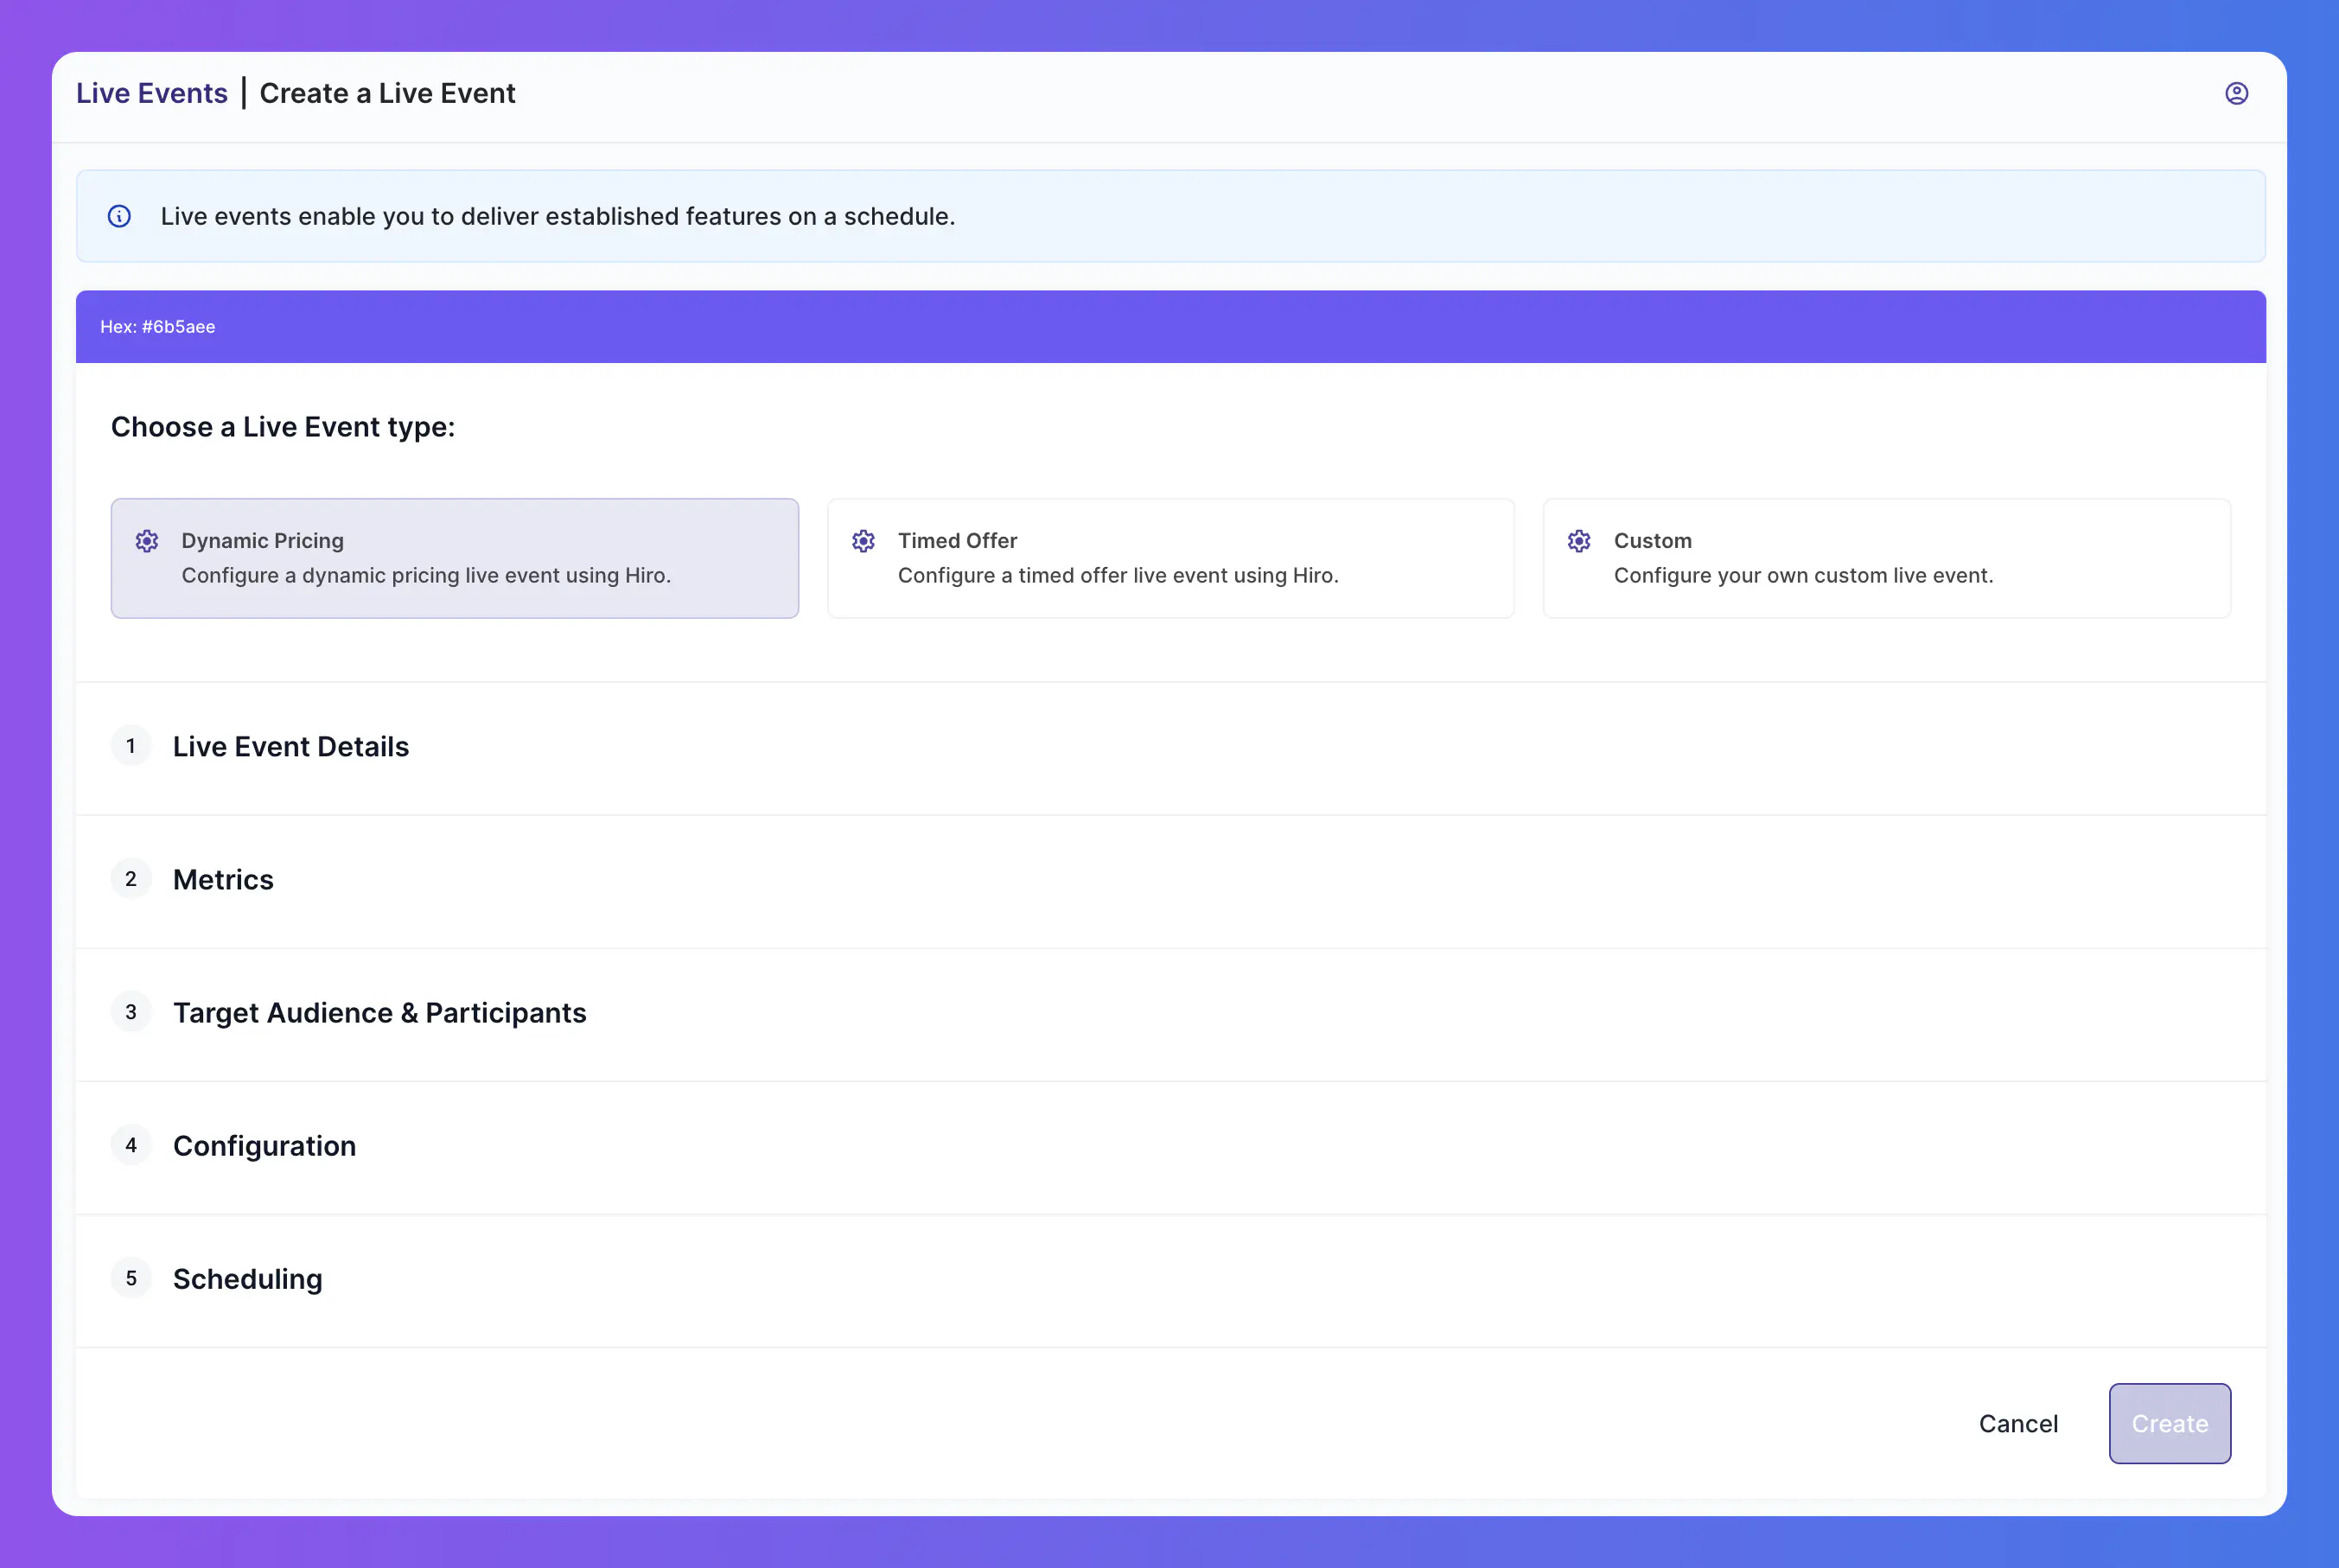The height and width of the screenshot is (1568, 2339).
Task: Click the gear icon on Timed Offer
Action: pos(863,541)
